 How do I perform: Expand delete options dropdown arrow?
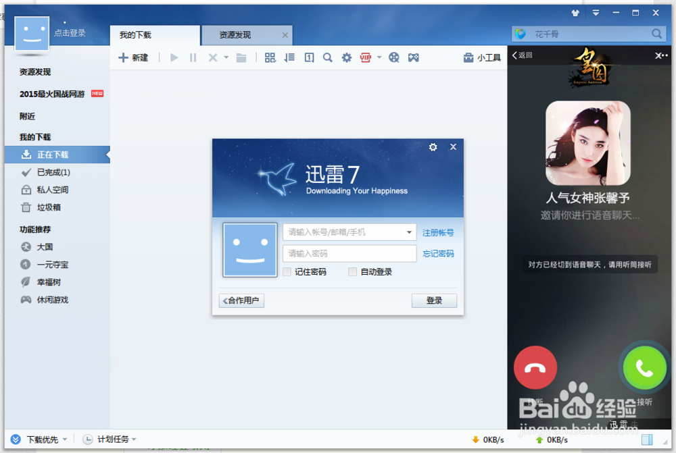click(226, 57)
